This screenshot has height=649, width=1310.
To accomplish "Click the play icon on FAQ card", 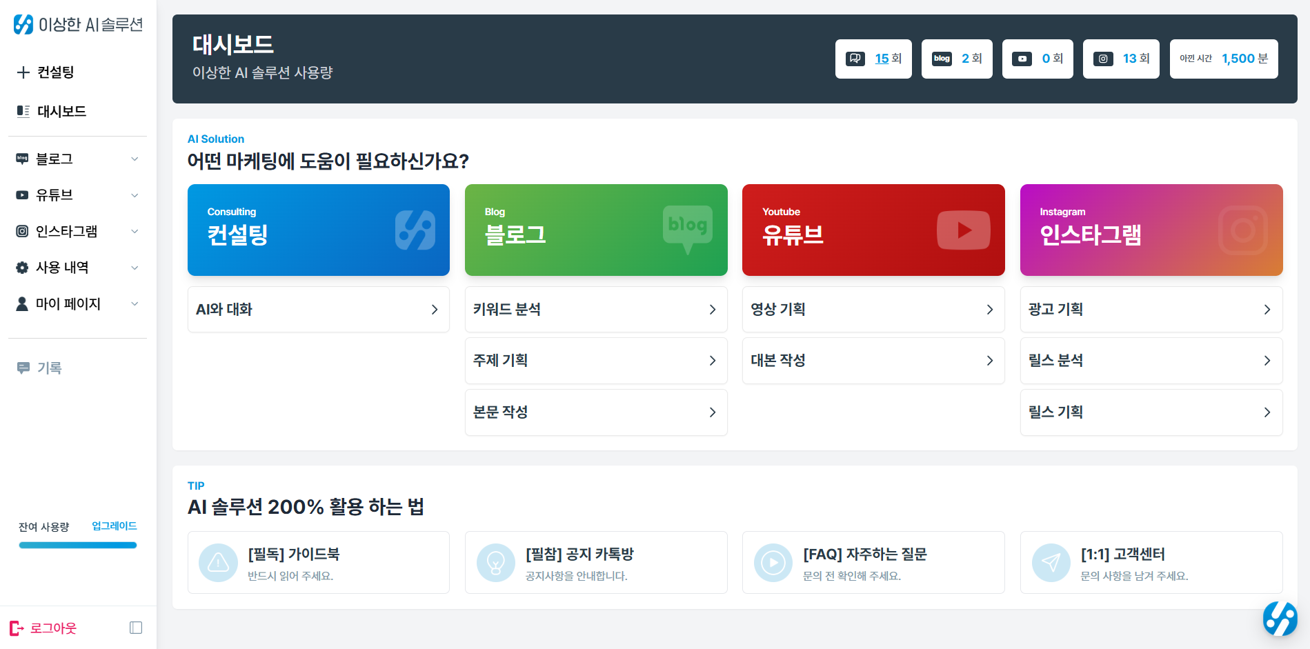I will (773, 563).
